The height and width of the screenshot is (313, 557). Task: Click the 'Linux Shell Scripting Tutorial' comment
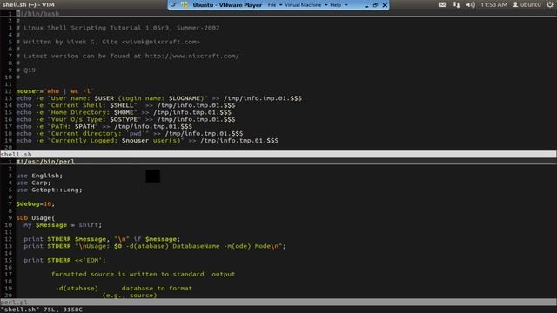tap(117, 28)
